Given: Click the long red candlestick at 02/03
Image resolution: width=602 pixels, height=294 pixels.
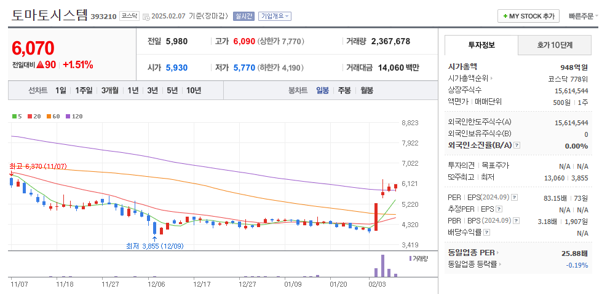Looking at the screenshot, I should (x=376, y=217).
